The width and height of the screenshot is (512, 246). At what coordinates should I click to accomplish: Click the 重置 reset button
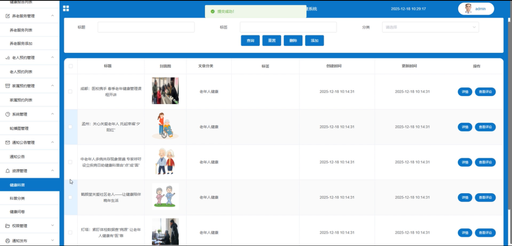coord(272,41)
